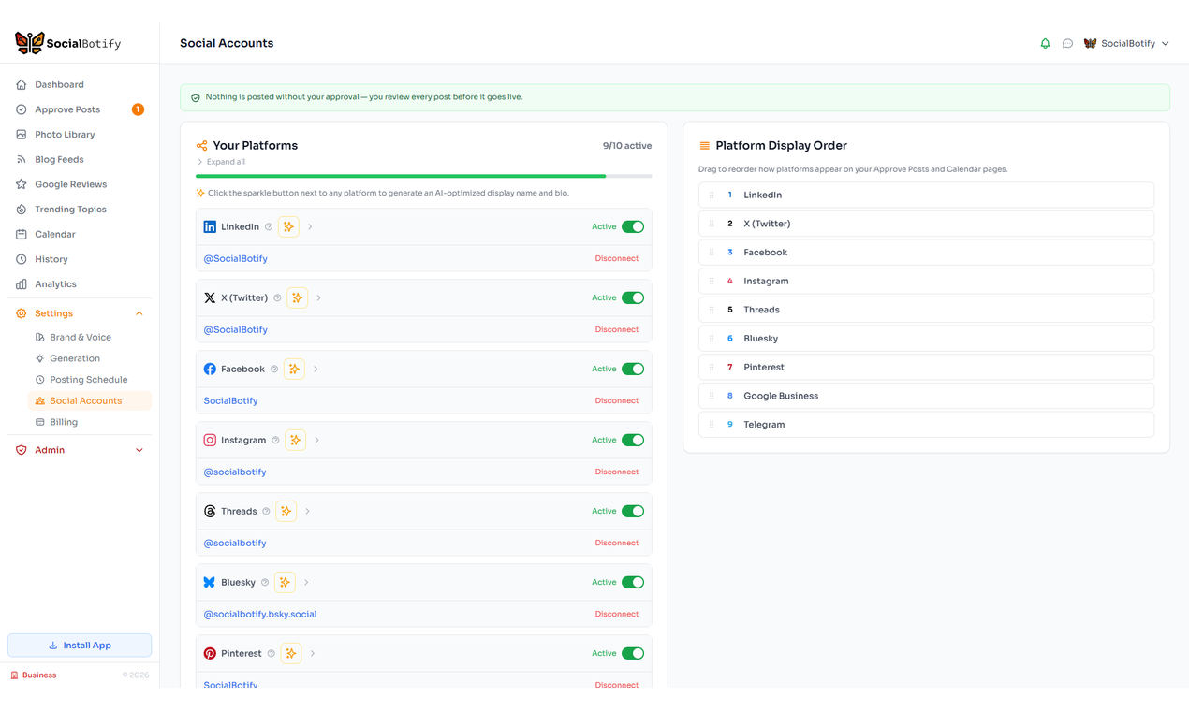Toggle the LinkedIn Active switch off
The image size is (1189, 711).
point(633,226)
